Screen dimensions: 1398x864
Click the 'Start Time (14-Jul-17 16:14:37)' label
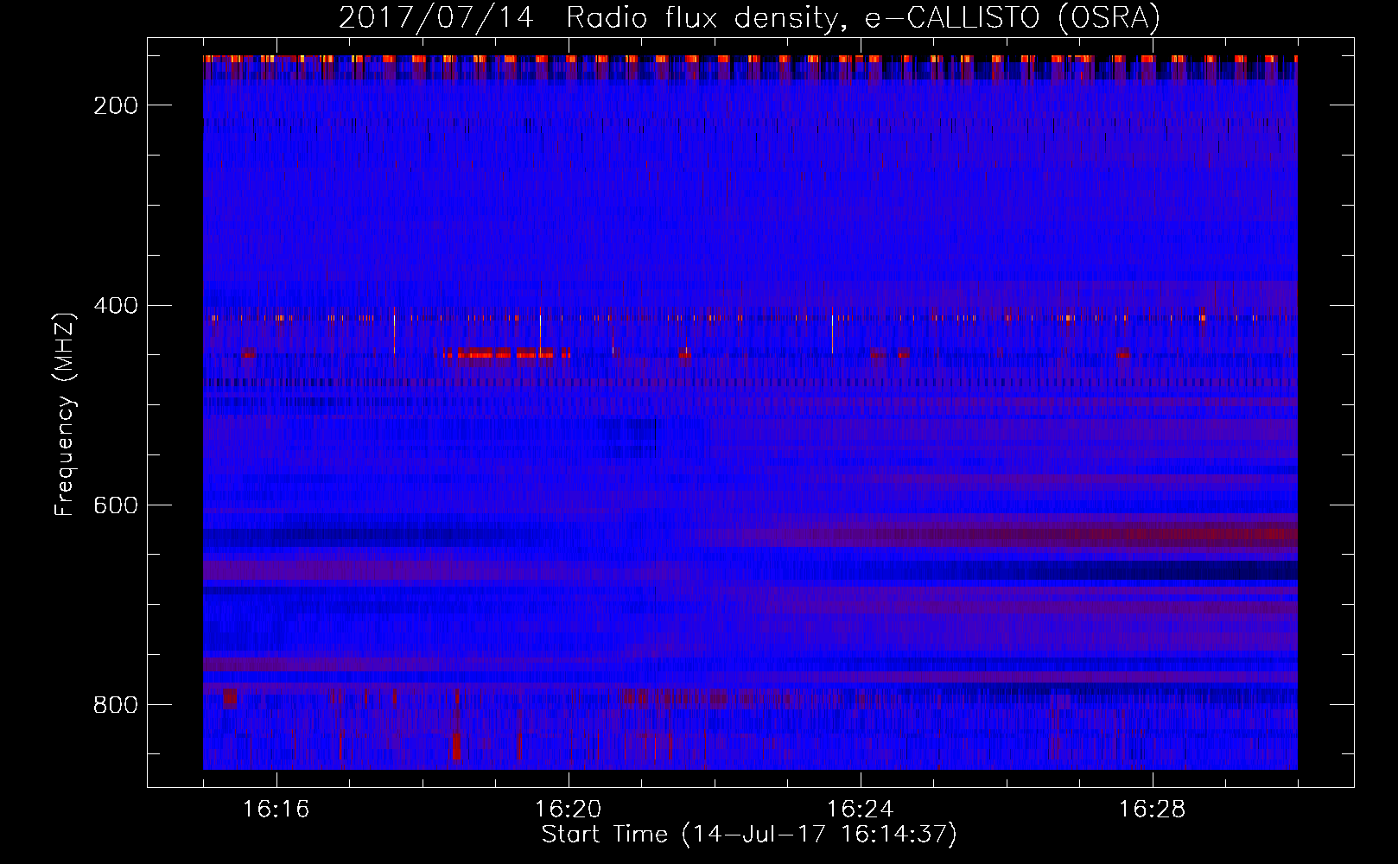[x=749, y=835]
